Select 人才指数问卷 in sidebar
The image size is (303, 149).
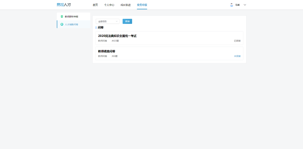73,24
